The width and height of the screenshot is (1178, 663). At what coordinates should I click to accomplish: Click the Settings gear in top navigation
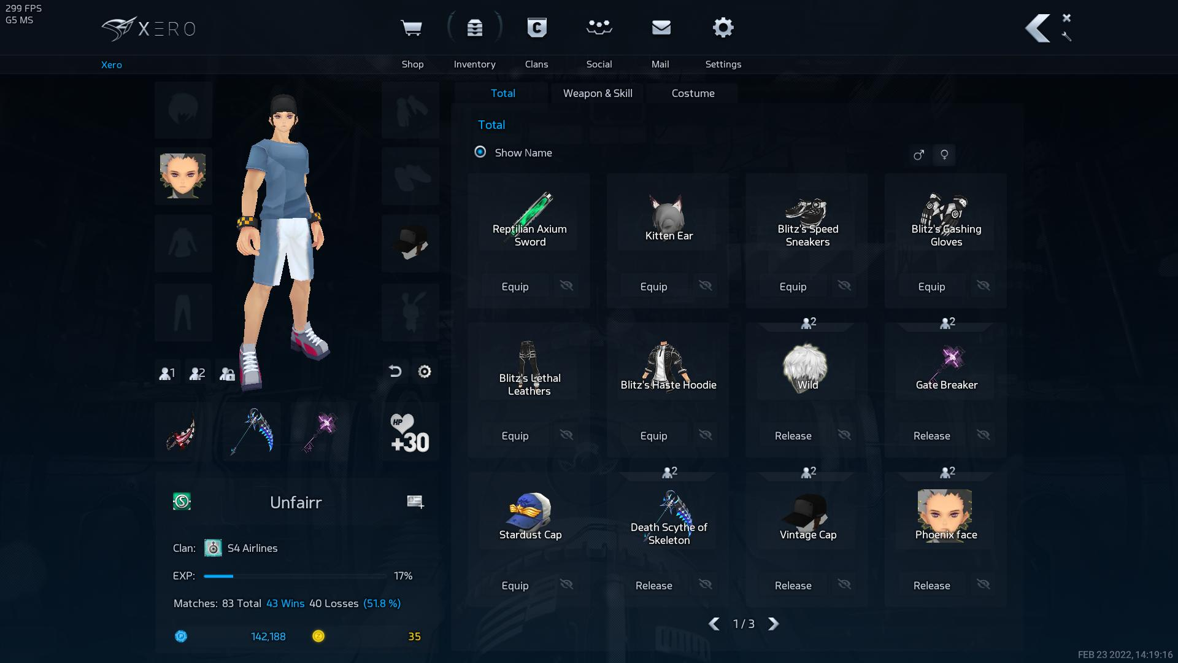click(x=723, y=28)
